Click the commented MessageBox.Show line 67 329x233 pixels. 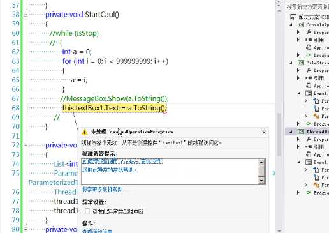[114, 98]
